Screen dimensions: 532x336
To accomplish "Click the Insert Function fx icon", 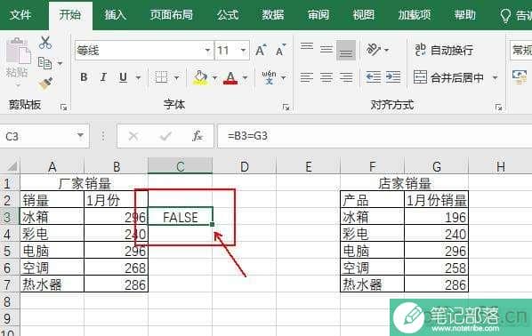I will tap(197, 136).
